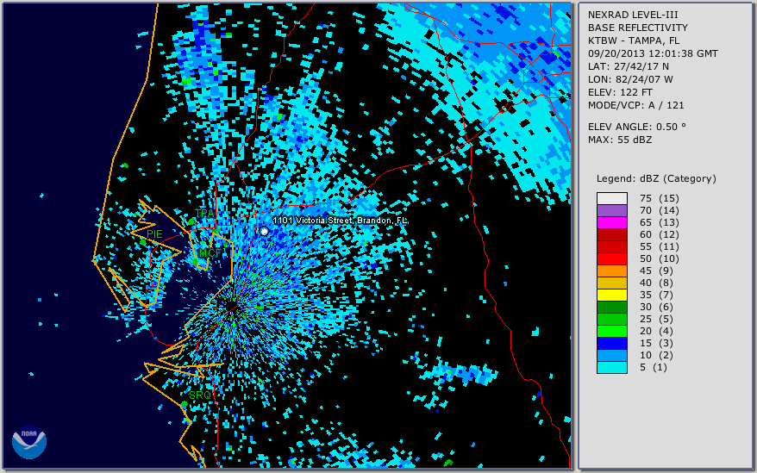Click the 30 dBZ dark green swatch

click(611, 307)
